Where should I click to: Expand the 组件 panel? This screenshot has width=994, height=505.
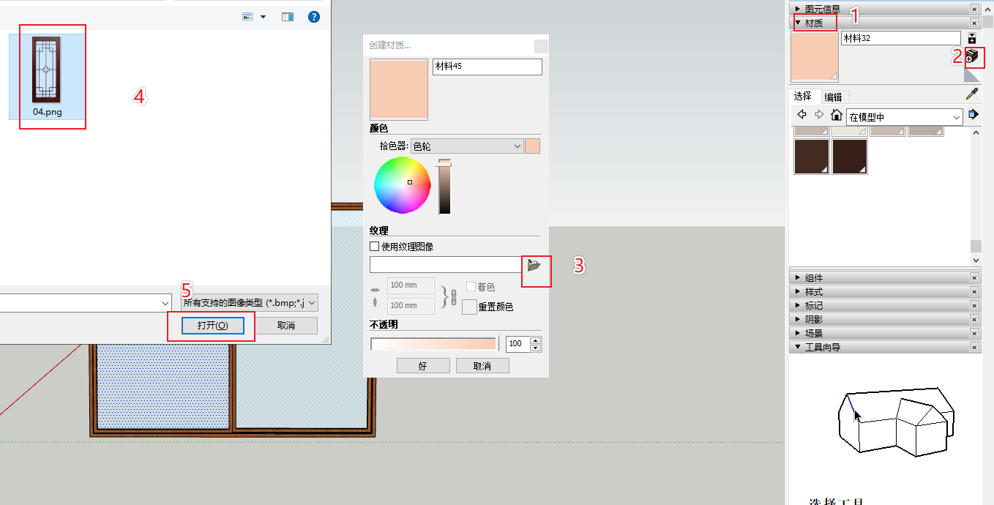(820, 277)
